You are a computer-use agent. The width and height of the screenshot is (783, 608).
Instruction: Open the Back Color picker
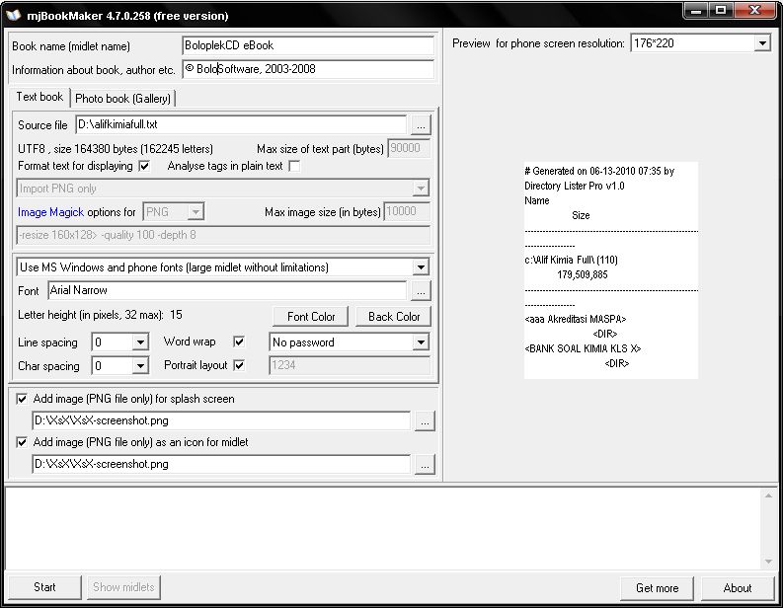[394, 317]
